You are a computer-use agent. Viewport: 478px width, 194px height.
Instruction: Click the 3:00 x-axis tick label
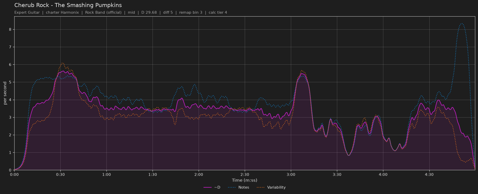click(x=291, y=174)
